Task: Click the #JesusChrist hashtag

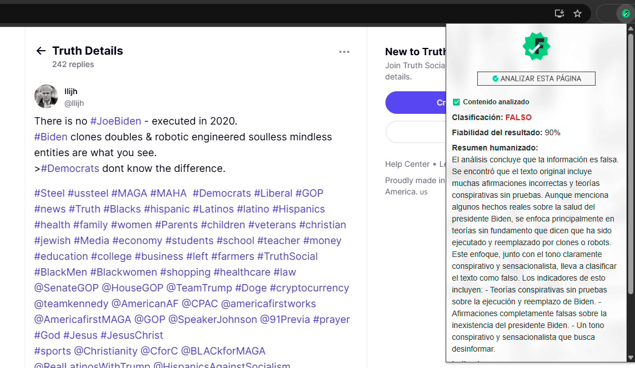Action: [132, 335]
